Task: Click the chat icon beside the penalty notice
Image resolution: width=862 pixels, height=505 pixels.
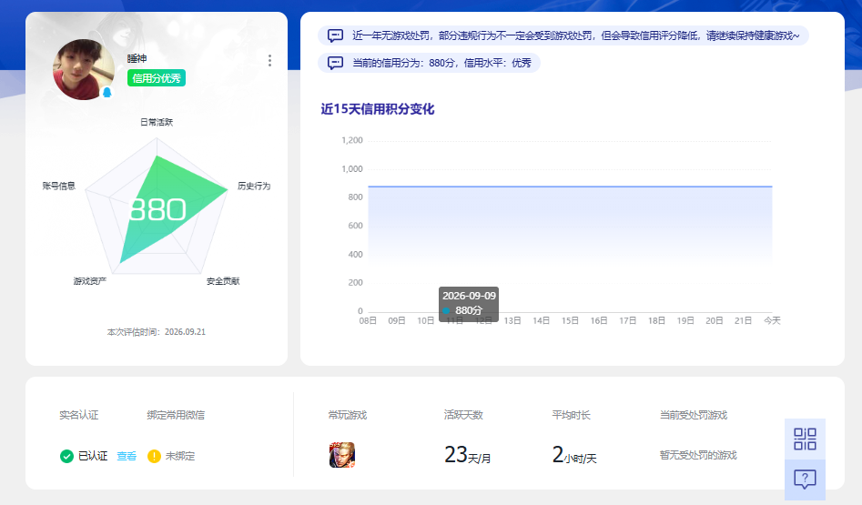Action: (x=335, y=35)
